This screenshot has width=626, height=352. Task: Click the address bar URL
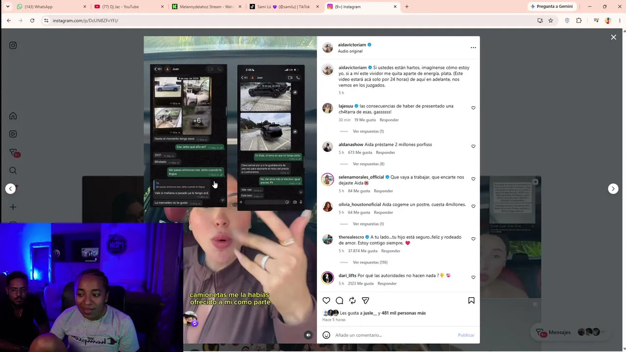click(x=85, y=21)
